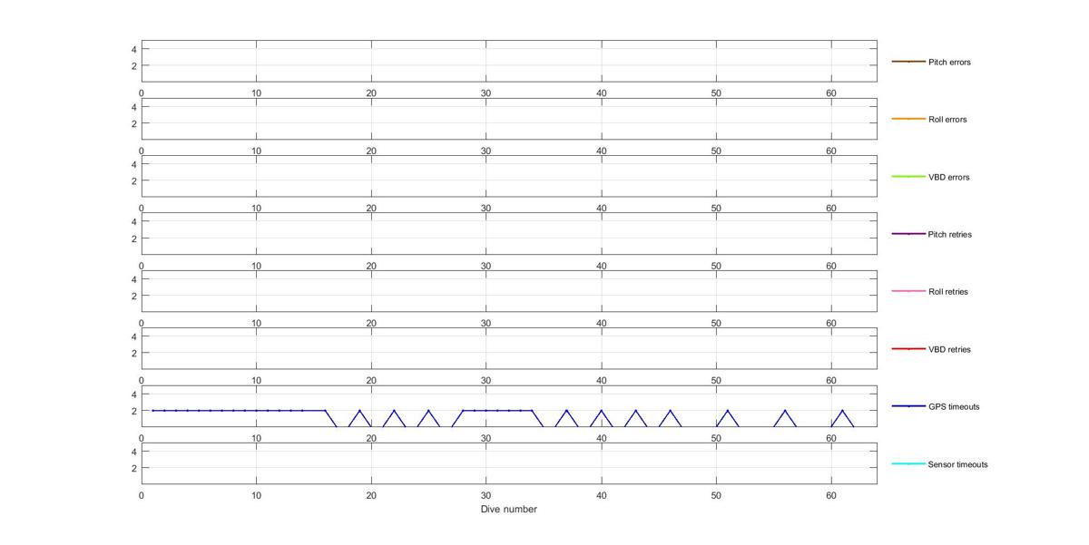
Task: Click the "VBD retries" legend label
Action: tap(948, 349)
